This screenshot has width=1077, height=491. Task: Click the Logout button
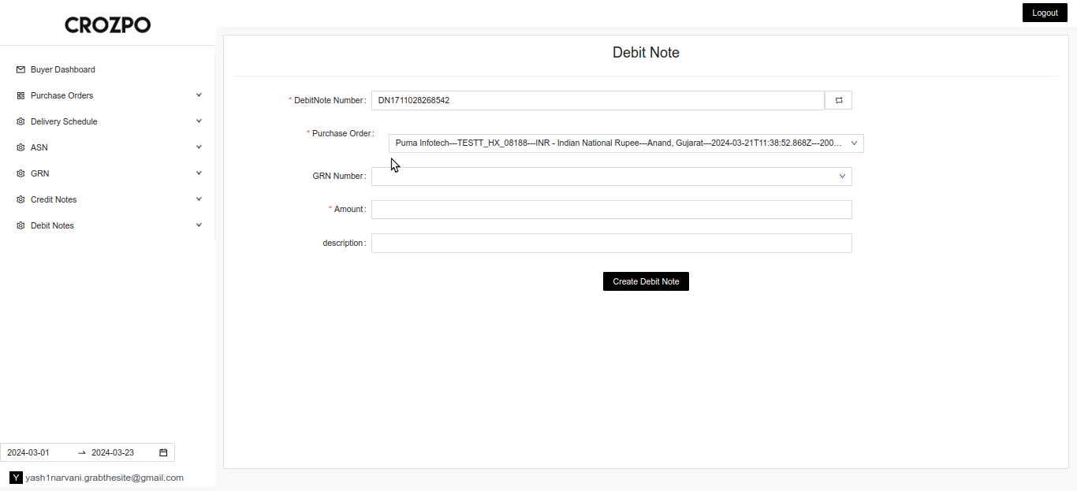click(1044, 13)
